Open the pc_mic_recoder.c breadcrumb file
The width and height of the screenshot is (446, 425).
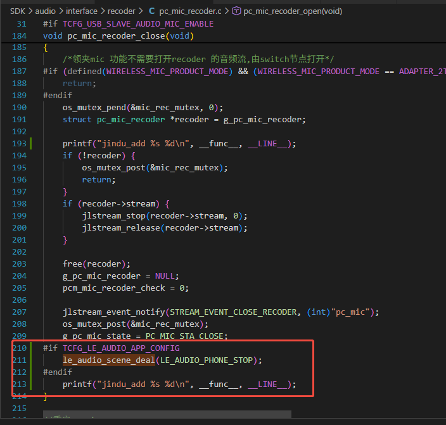(190, 11)
